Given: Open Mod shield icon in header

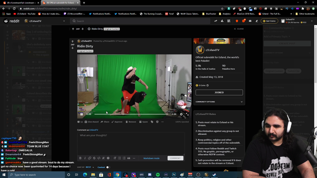Looking at the screenshot, I should point(237,21).
